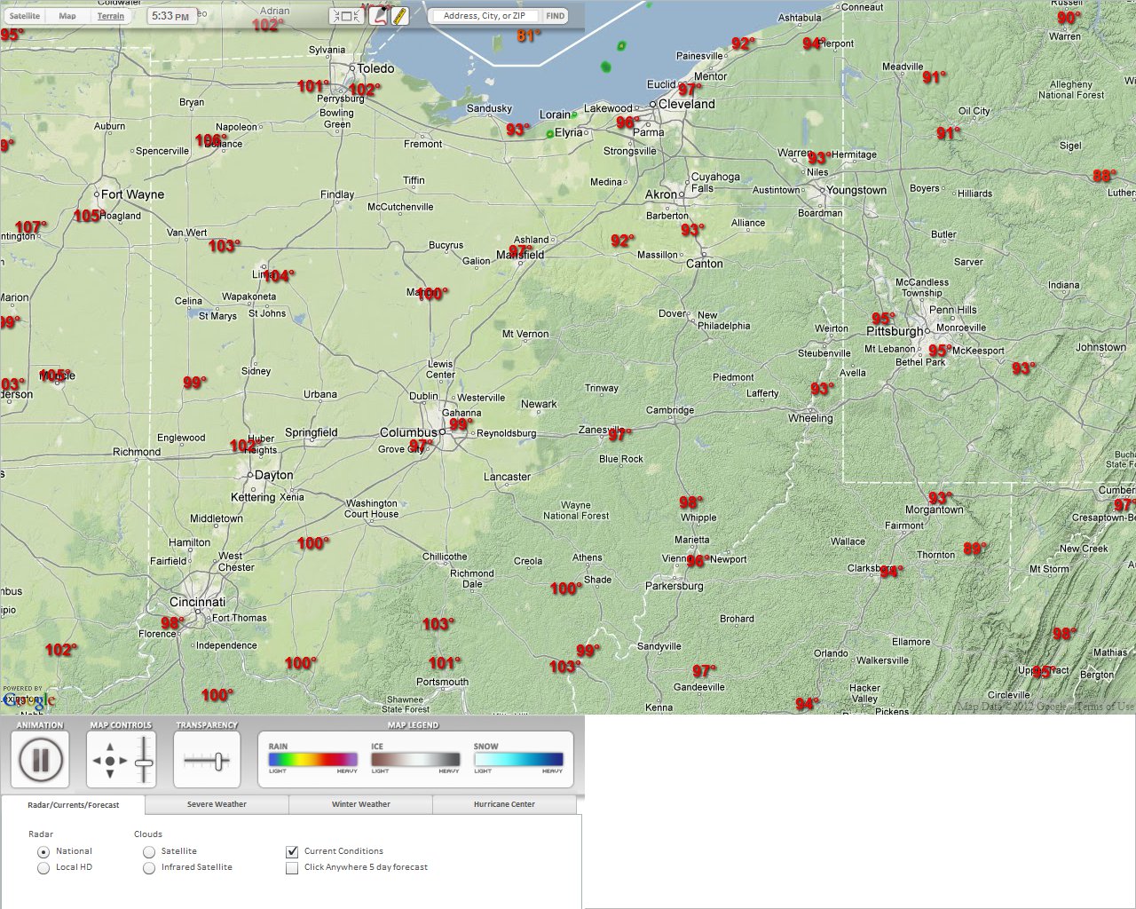Click the Youngstown city label
Viewport: 1136px width, 909px height.
pos(856,190)
